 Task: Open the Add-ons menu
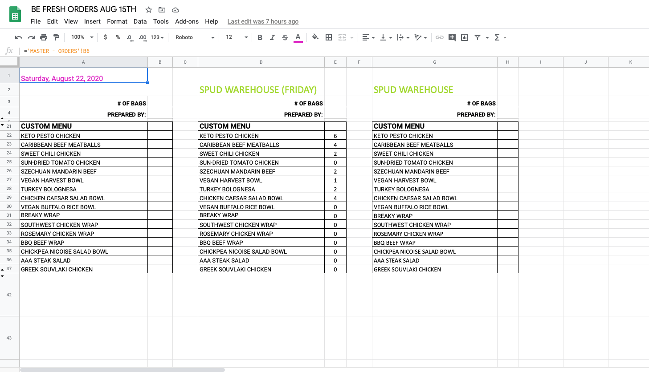[187, 21]
